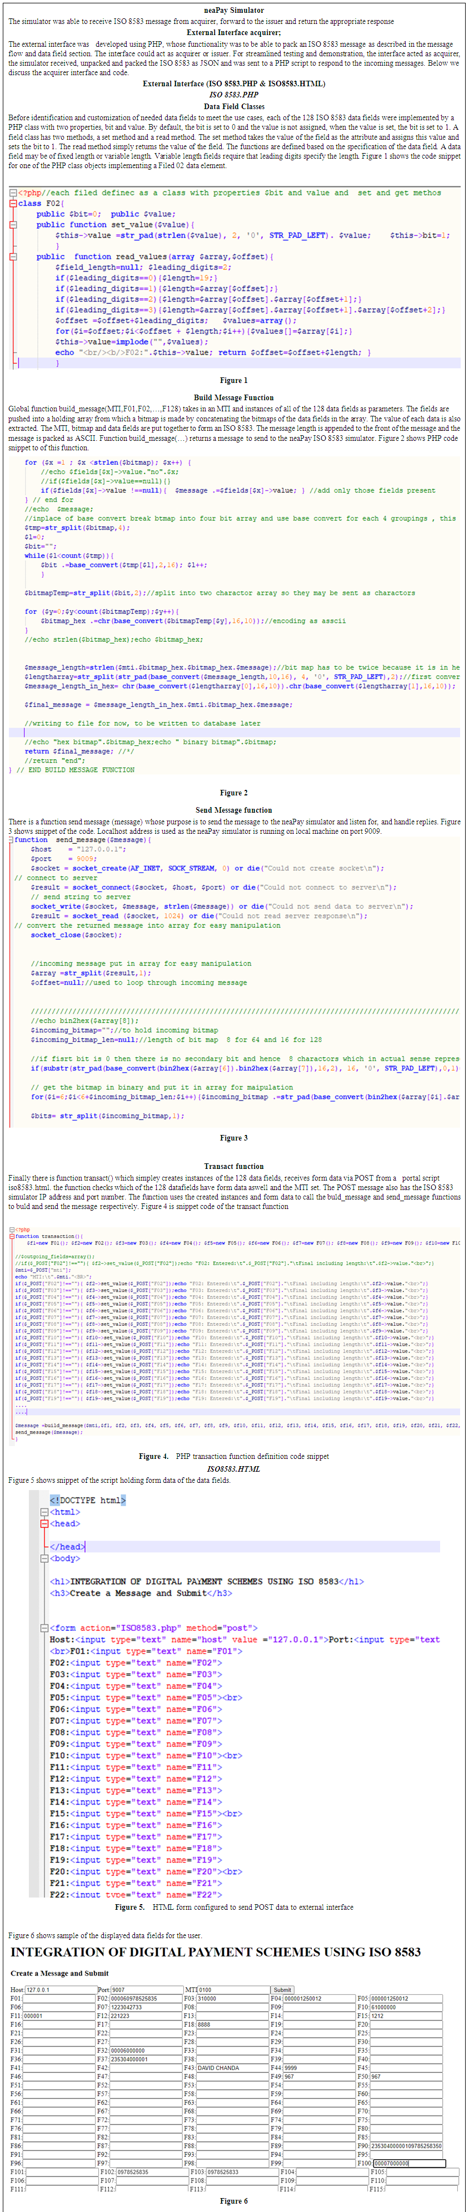Collapse the <?php opening tag fold
The image size is (469, 2212).
point(13,193)
